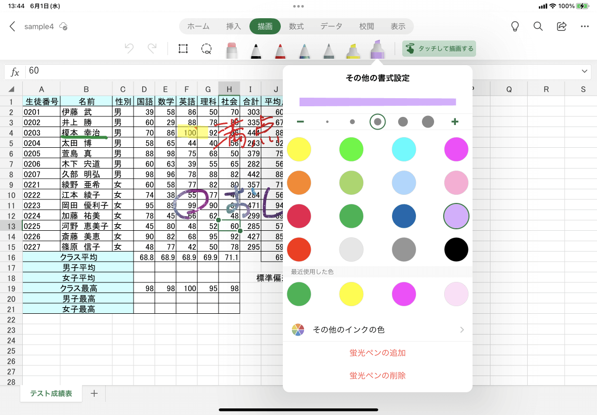
Task: Choose the magenta swatch in top row
Action: (456, 149)
